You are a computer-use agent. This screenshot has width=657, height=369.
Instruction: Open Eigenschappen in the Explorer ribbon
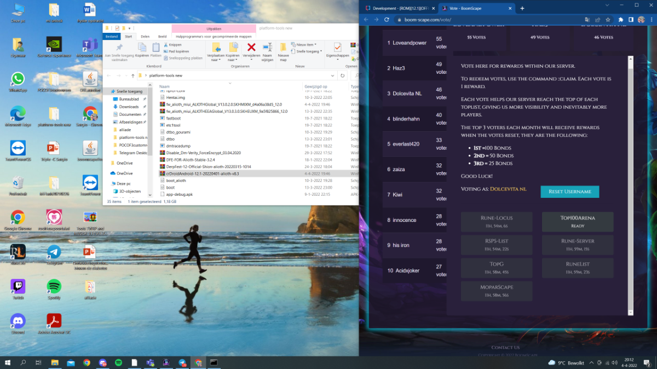(338, 48)
